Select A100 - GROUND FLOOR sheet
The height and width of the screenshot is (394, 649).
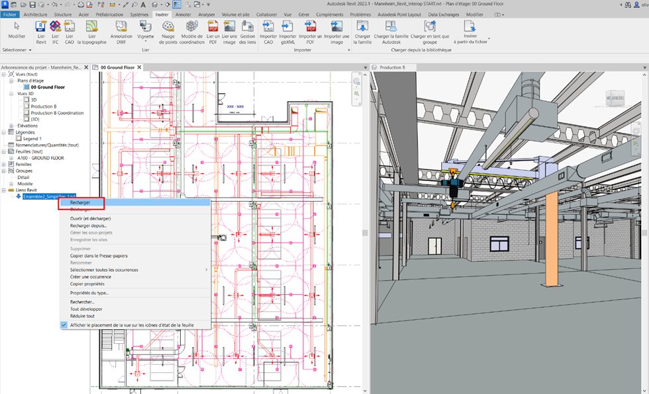pyautogui.click(x=40, y=158)
